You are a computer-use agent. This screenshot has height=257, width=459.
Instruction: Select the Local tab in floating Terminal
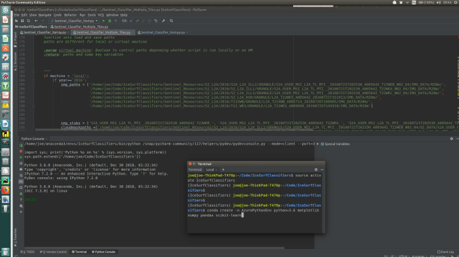coord(210,169)
